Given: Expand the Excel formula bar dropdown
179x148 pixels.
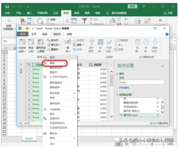Looking at the screenshot, I should [175, 41].
